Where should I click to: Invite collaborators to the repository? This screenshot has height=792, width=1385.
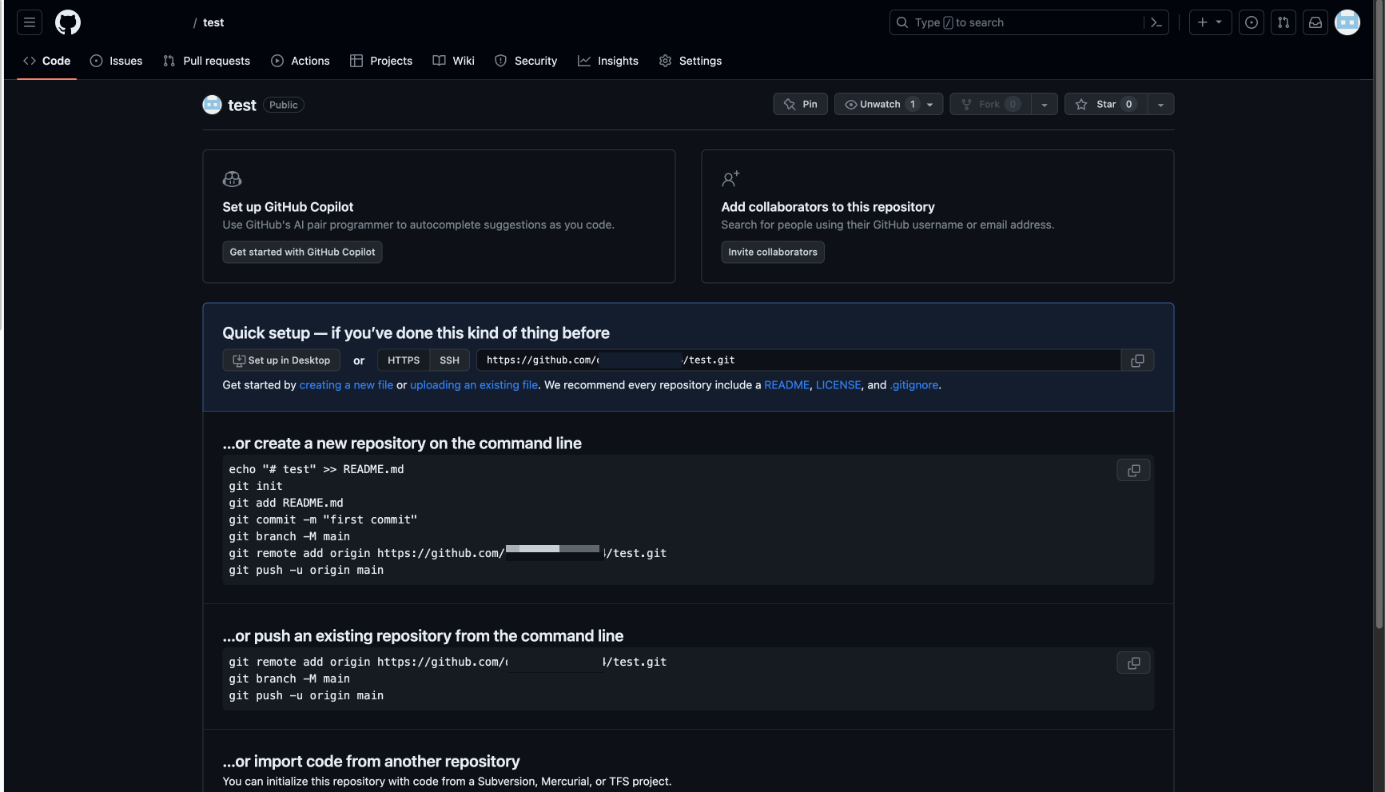coord(773,252)
